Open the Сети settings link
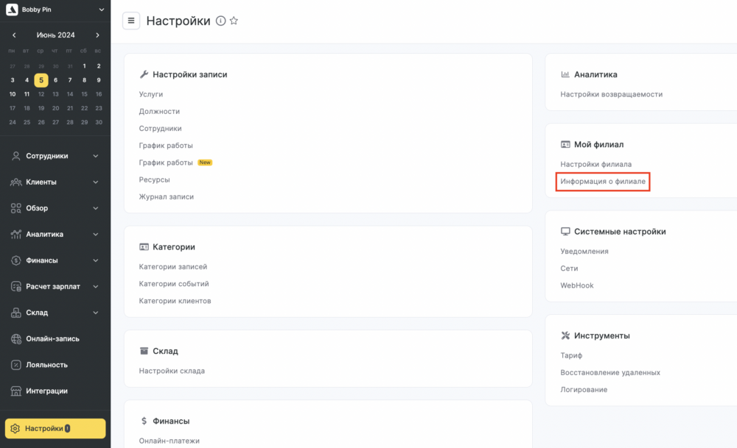 pyautogui.click(x=569, y=269)
